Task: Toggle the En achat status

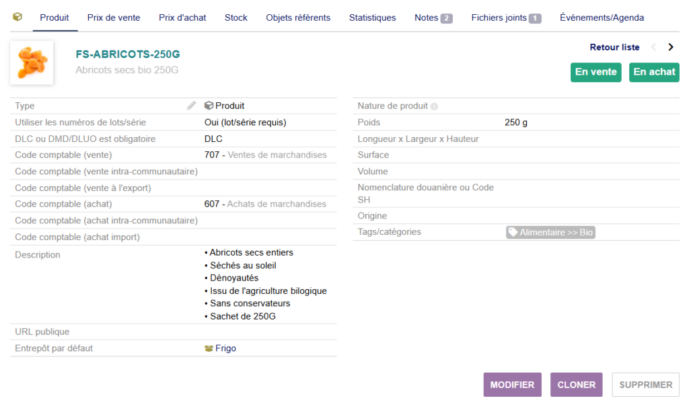Action: point(653,72)
